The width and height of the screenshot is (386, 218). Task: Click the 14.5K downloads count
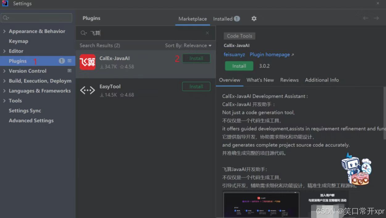pos(108,95)
